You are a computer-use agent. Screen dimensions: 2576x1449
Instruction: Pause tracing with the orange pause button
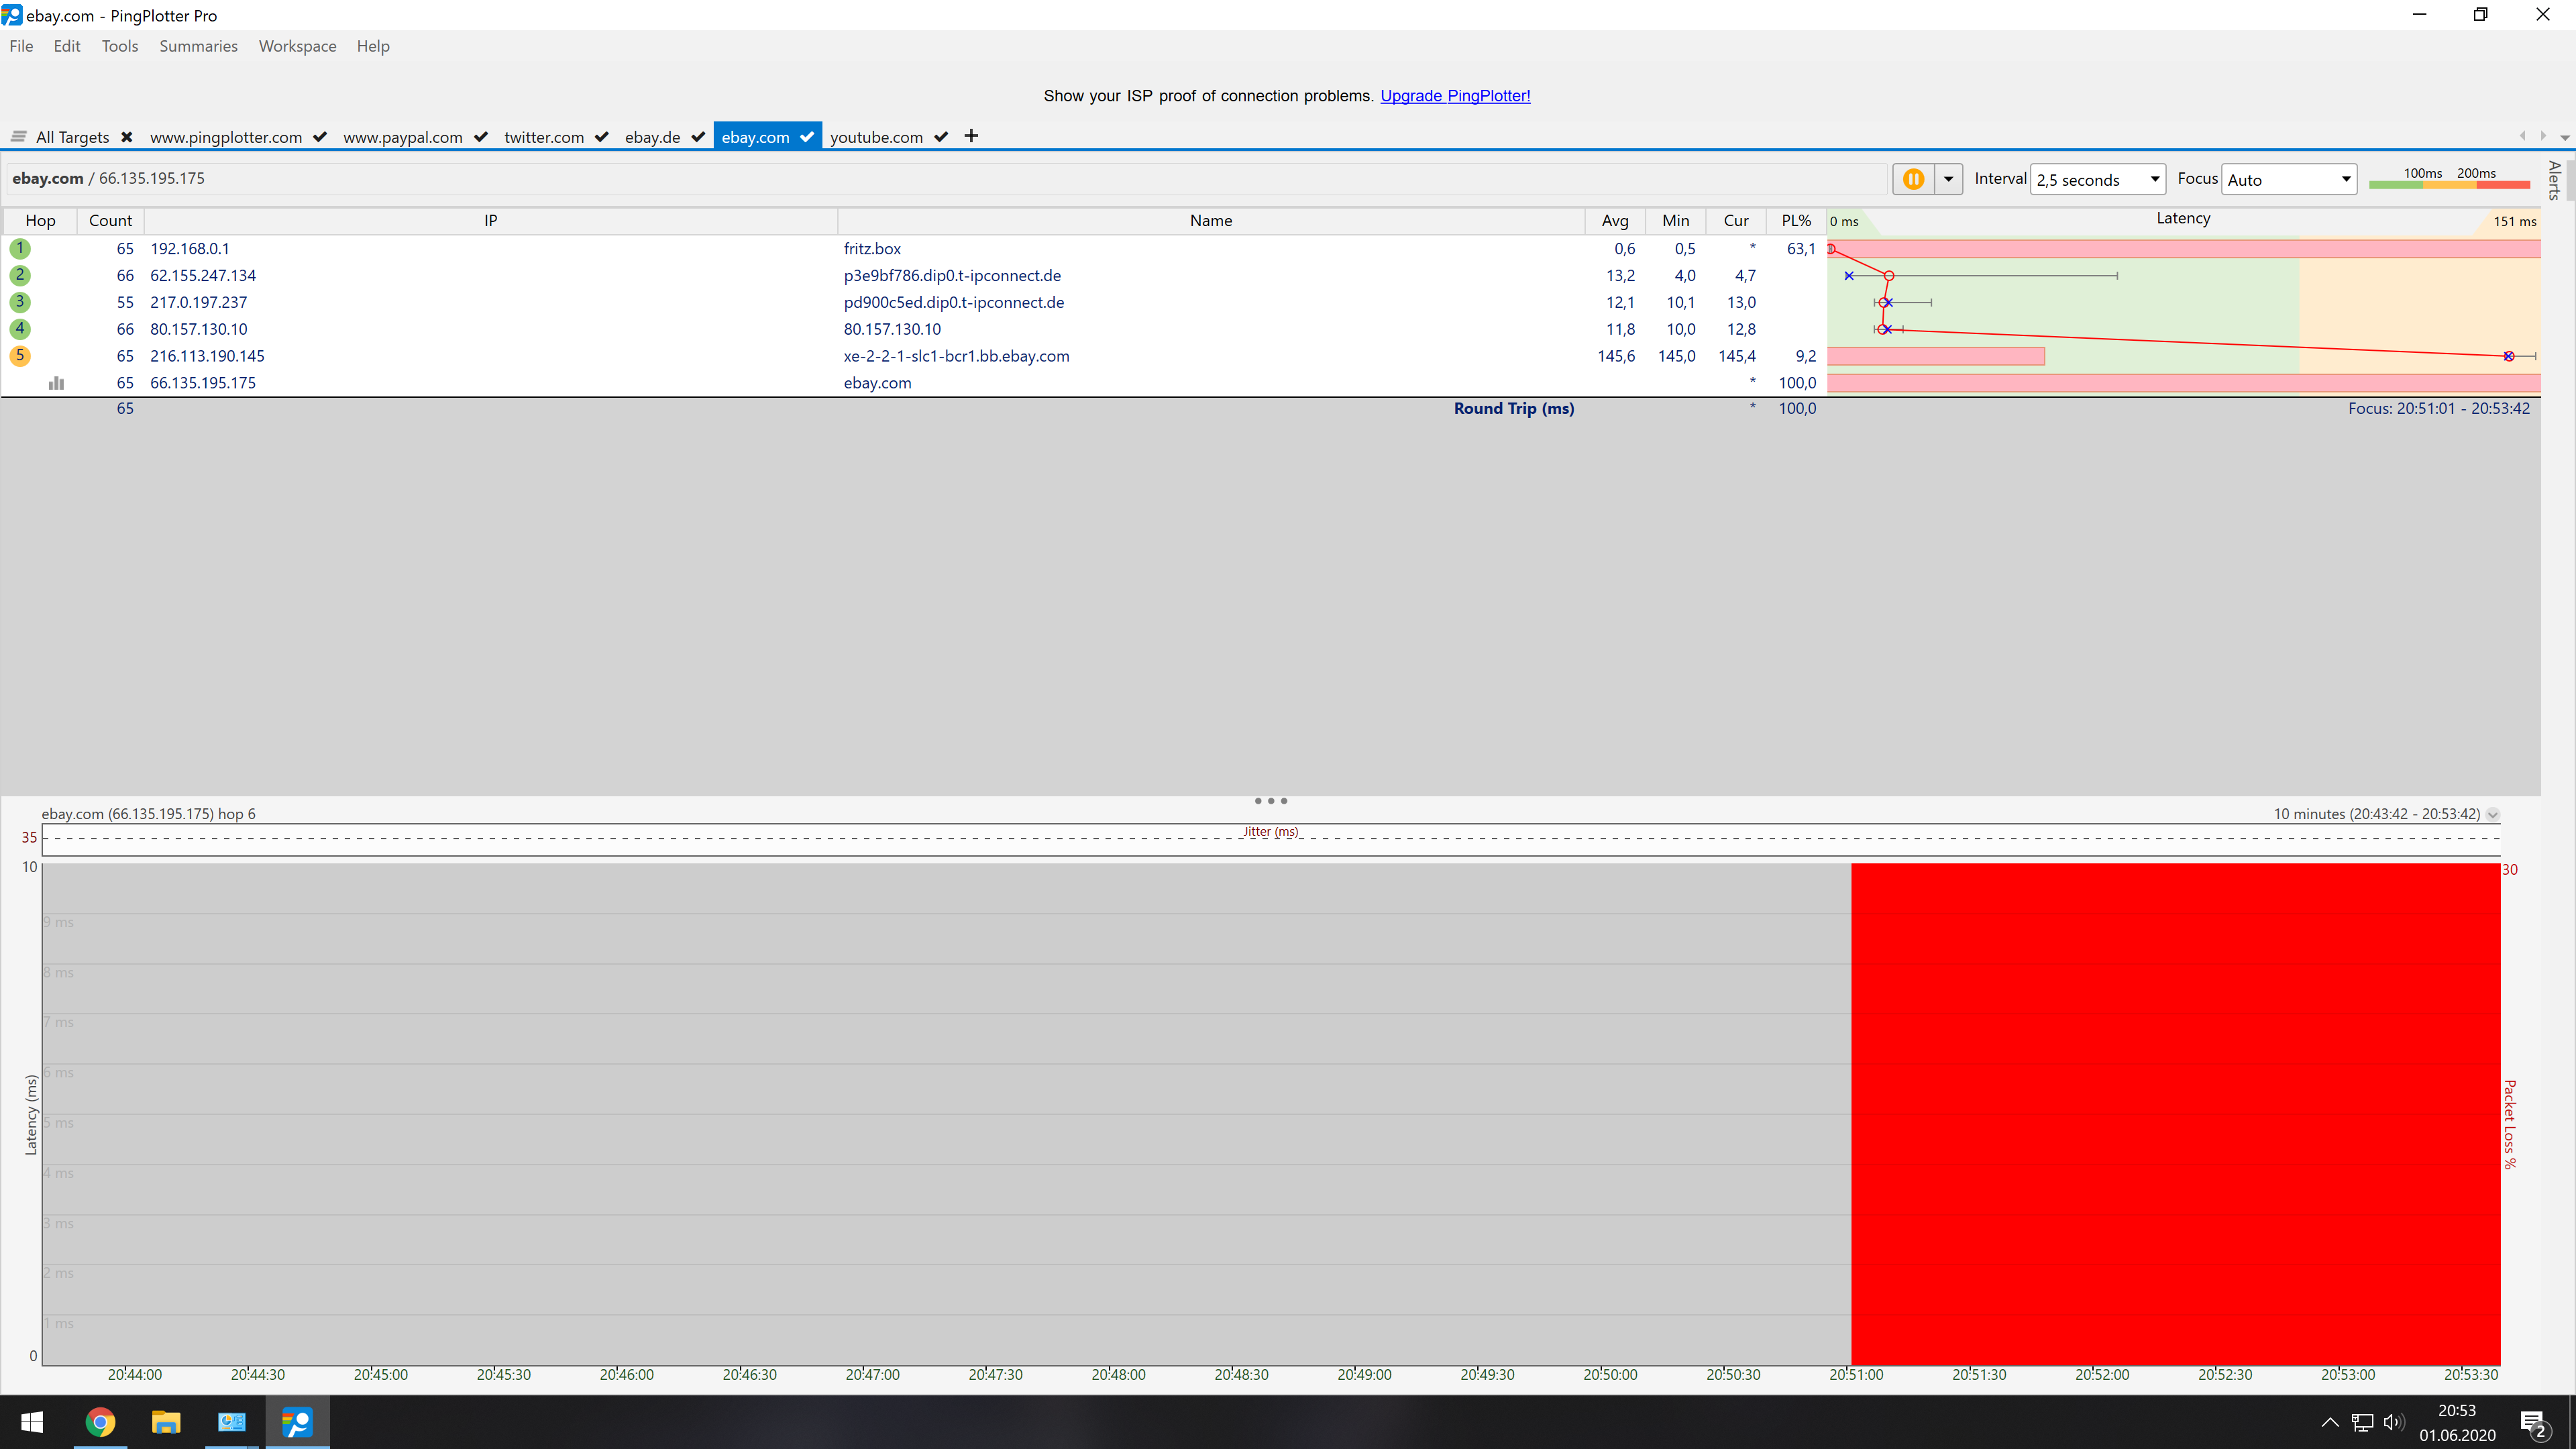(x=1913, y=179)
